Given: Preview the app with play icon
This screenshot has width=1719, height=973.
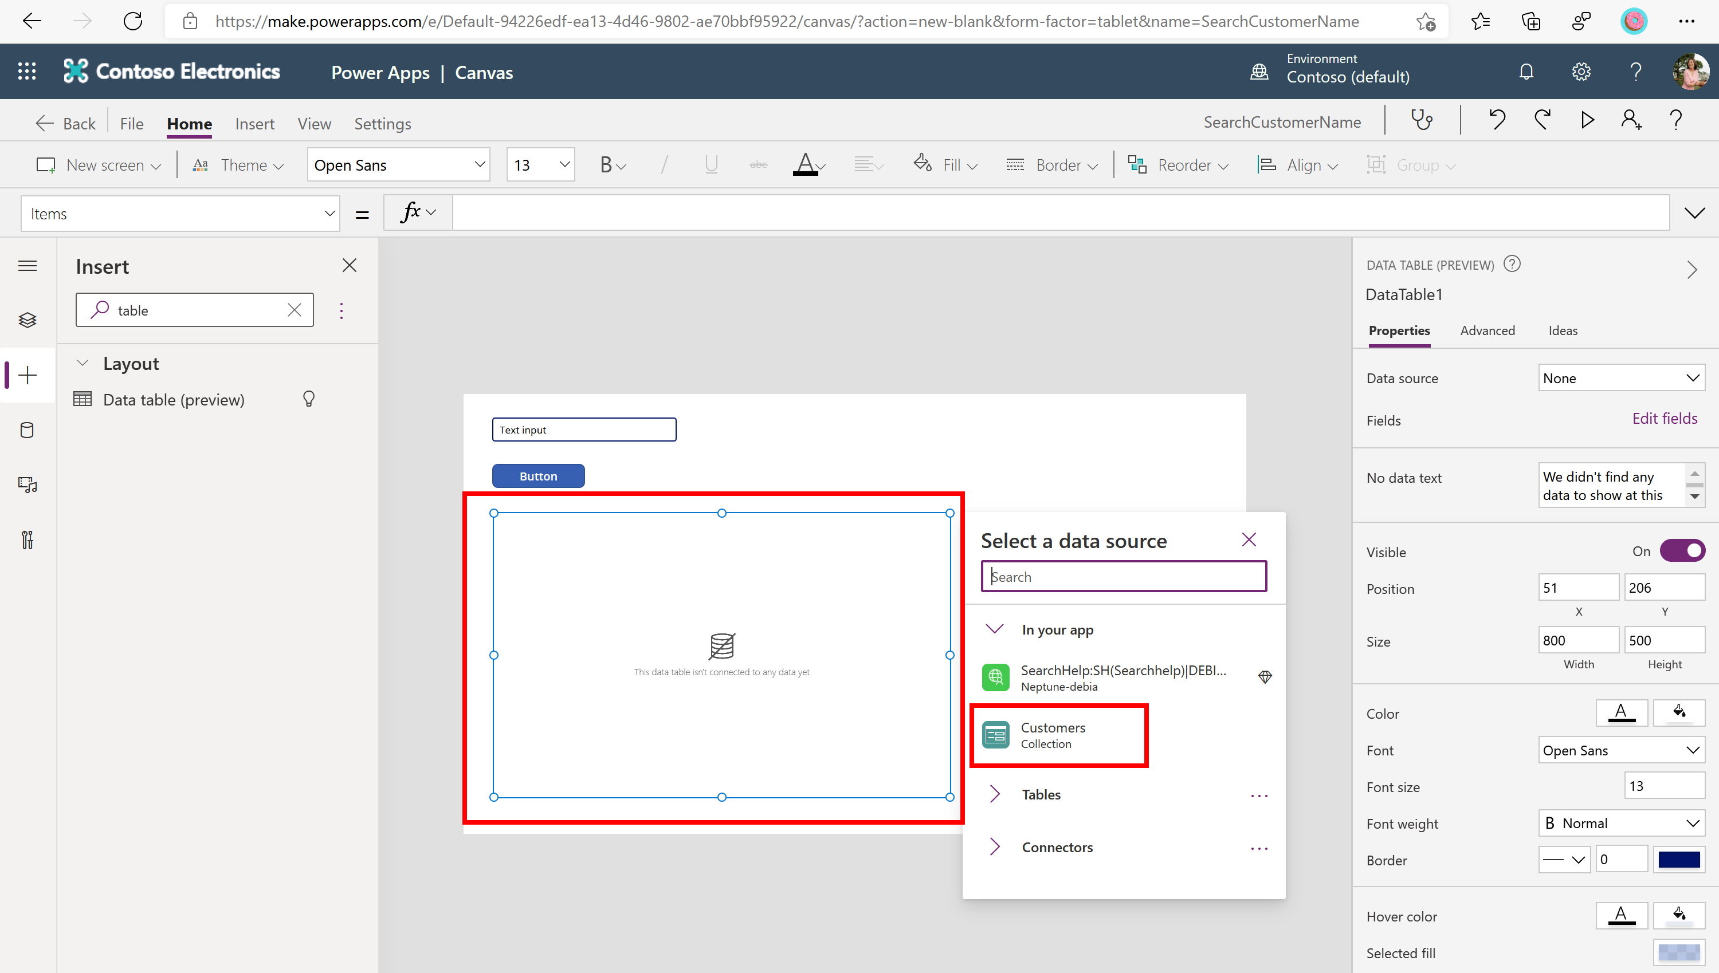Looking at the screenshot, I should click(x=1587, y=120).
